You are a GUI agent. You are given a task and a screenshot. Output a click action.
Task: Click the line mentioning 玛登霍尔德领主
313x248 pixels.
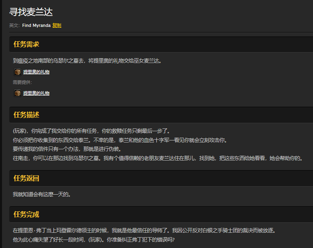(144, 231)
